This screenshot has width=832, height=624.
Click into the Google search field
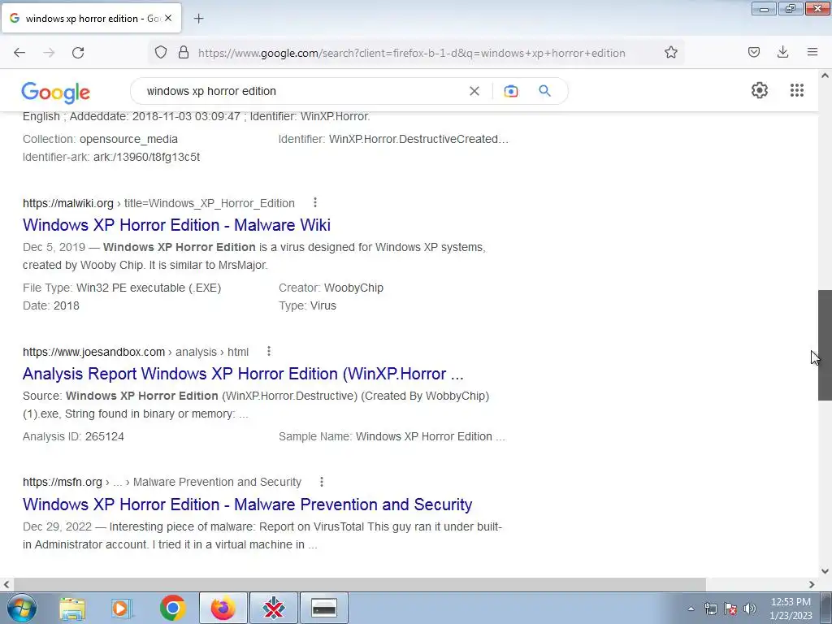point(302,91)
